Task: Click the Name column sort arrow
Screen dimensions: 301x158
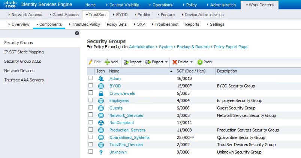Action: tap(171, 71)
